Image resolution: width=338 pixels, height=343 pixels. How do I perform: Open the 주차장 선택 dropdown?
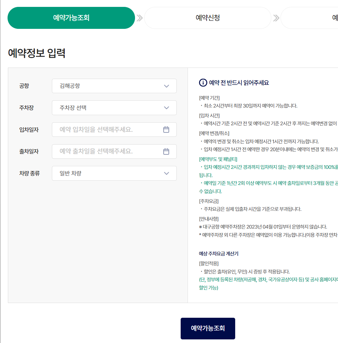click(x=114, y=108)
